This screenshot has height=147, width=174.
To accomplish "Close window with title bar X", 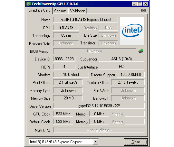I will tap(145, 4).
